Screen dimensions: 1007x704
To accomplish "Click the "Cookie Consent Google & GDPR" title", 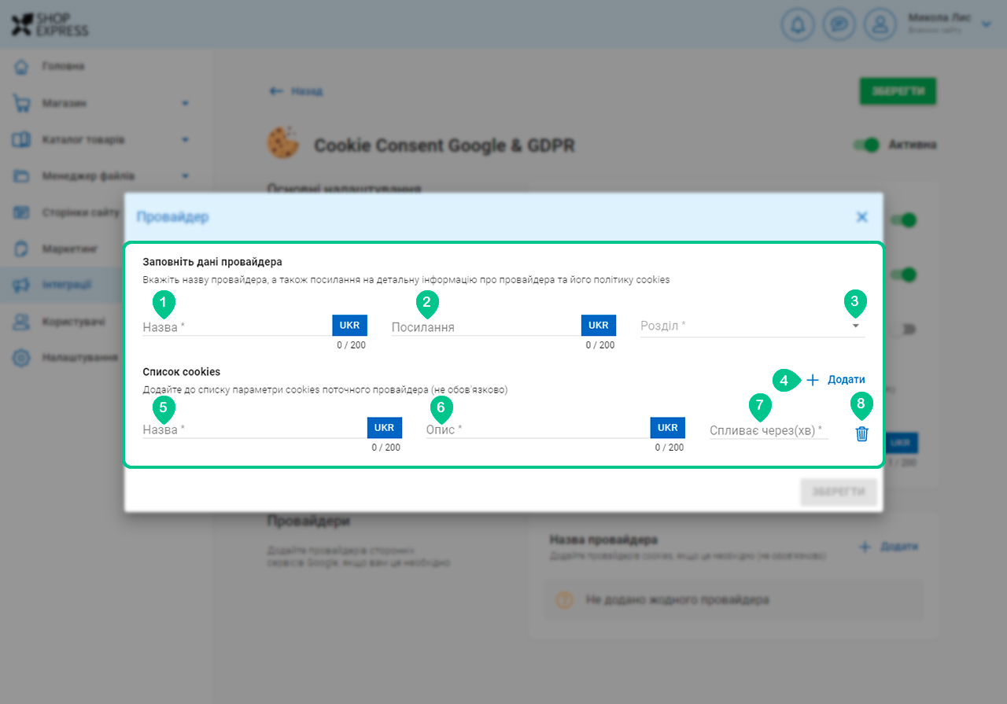I will tap(444, 146).
